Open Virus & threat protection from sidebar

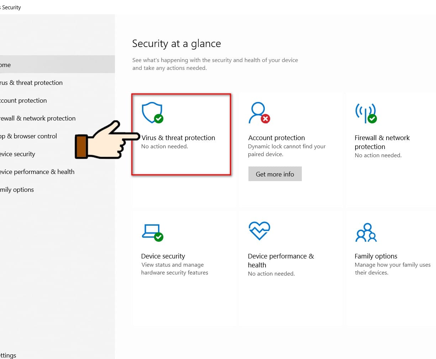[x=31, y=83]
